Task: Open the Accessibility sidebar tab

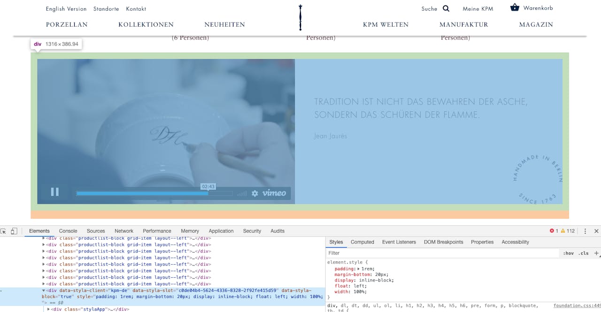Action: click(x=515, y=242)
